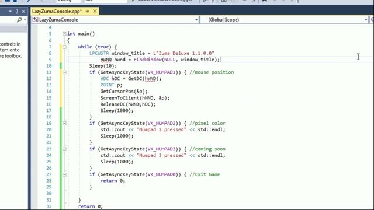Click the "Numpad 3 pressed" string
This screenshot has width=374, height=210.
point(161,156)
